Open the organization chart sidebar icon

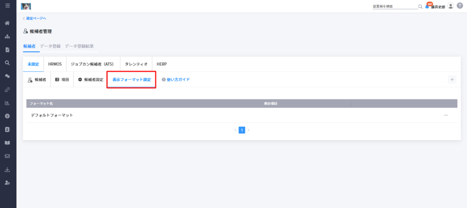(8, 36)
